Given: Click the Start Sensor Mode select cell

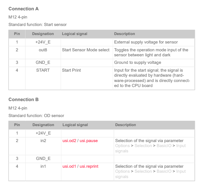Looking at the screenshot, I should click(85, 50).
